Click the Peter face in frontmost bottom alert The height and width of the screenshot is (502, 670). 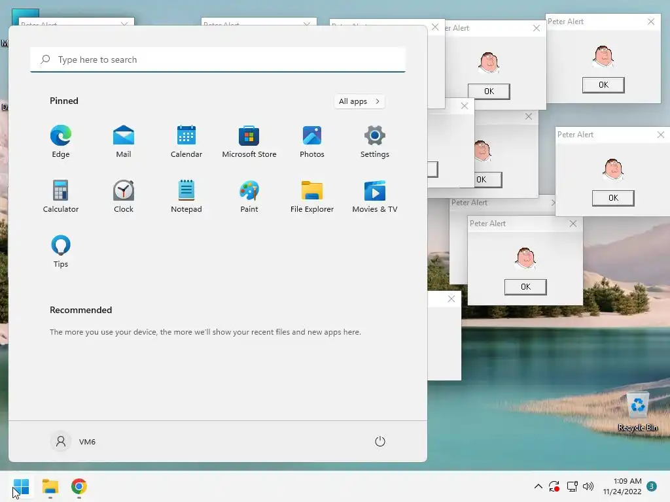pos(525,258)
